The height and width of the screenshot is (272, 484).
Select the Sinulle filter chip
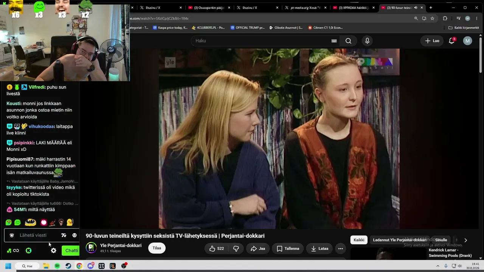(441, 240)
